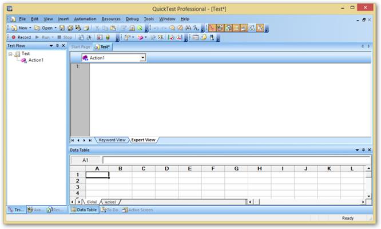
Task: Close the Data Table pane
Action: (x=370, y=150)
